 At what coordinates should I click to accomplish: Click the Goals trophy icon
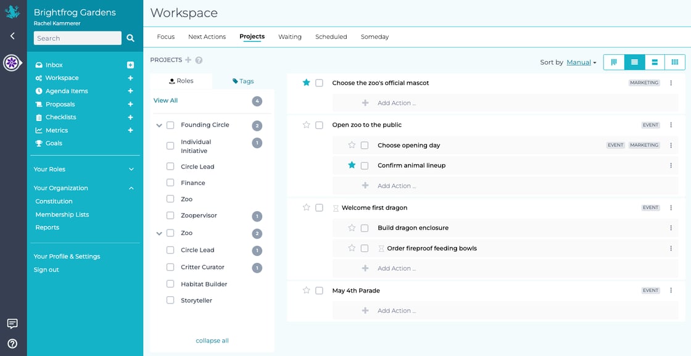38,143
